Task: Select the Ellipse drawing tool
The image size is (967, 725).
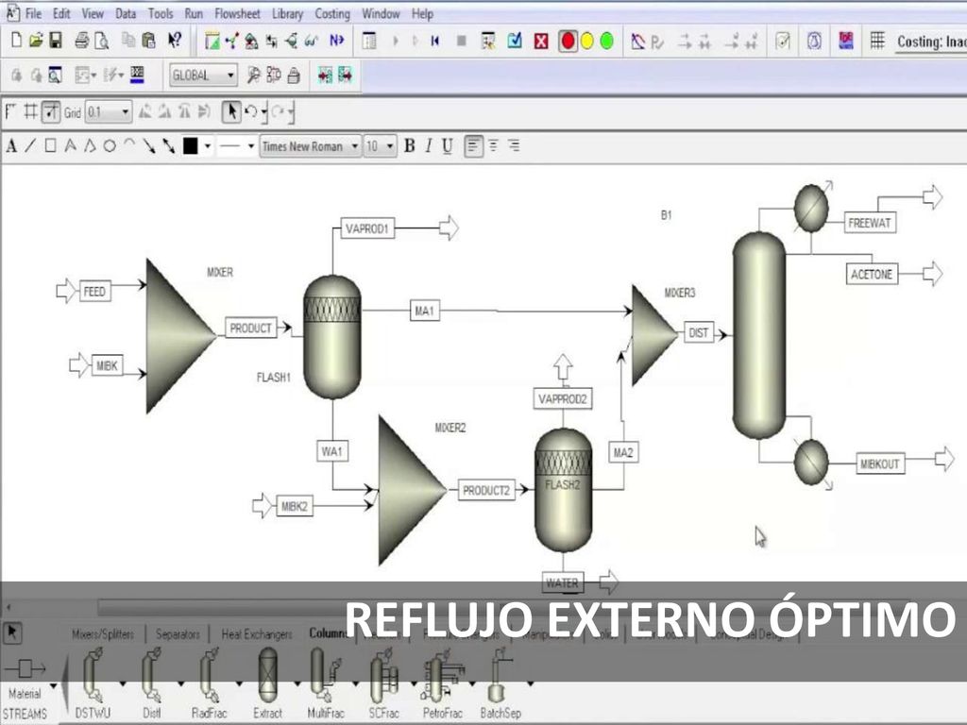Action: (110, 146)
